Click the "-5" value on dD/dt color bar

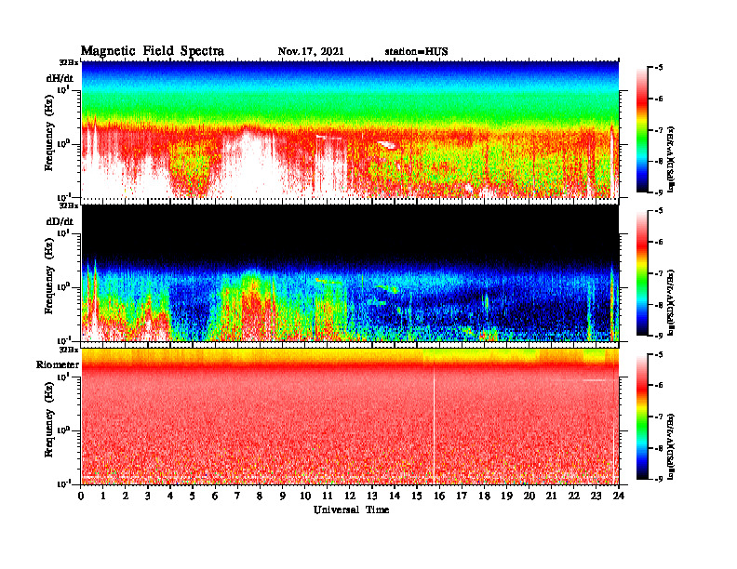tap(660, 211)
